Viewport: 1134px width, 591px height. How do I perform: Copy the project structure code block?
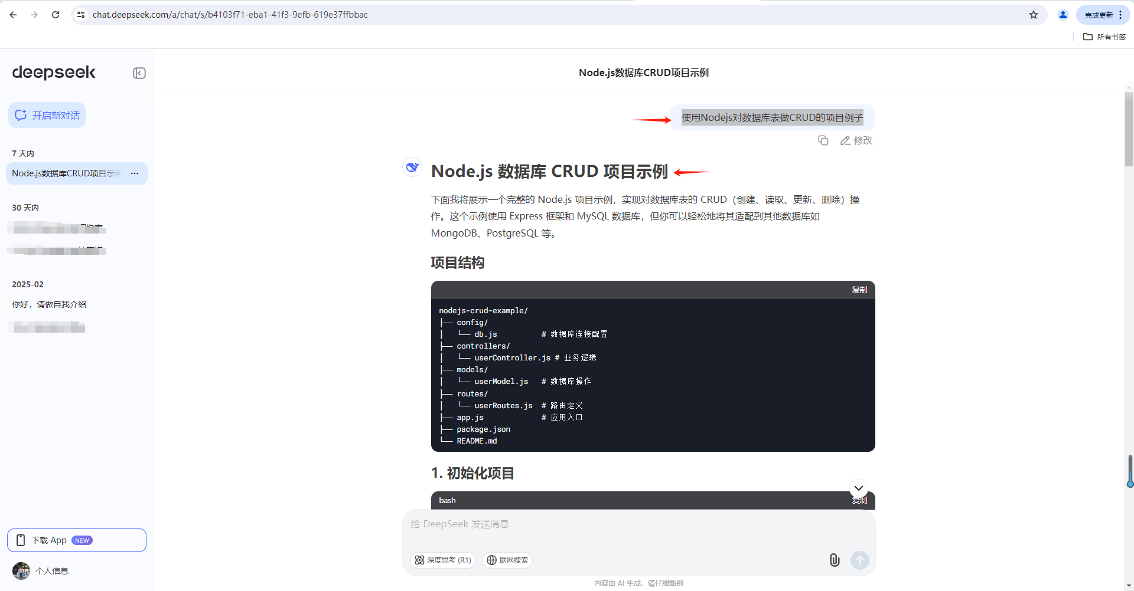pos(859,290)
